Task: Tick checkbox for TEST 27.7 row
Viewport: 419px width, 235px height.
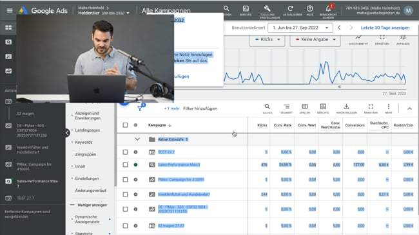Action: [125, 152]
